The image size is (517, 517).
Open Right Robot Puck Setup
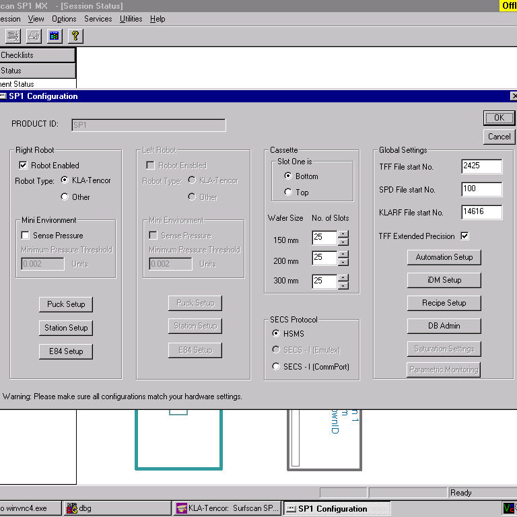(x=66, y=304)
